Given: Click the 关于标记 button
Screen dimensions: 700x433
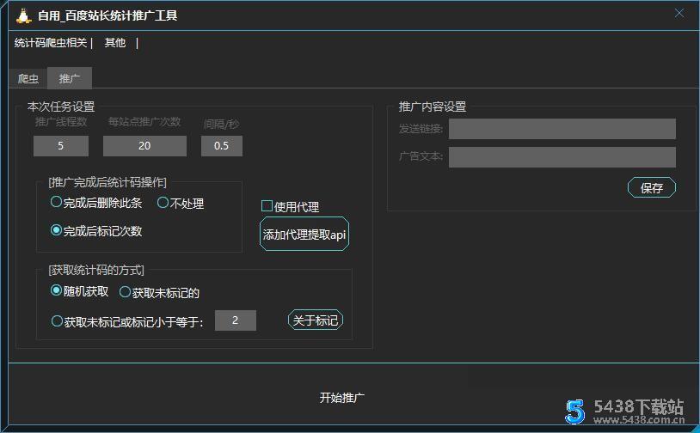Looking at the screenshot, I should [315, 320].
